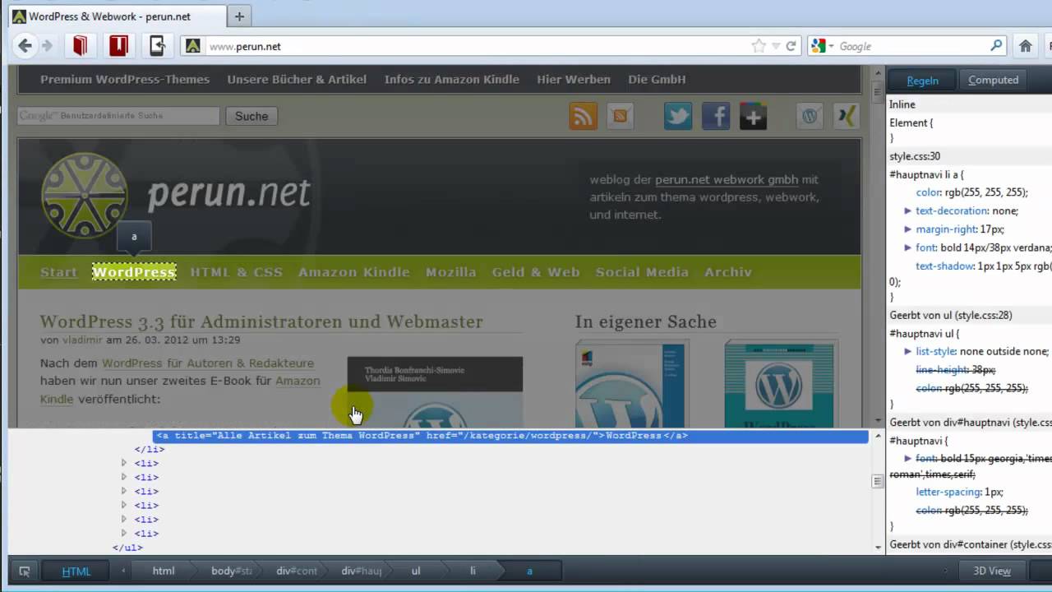This screenshot has height=592, width=1052.
Task: Click the exit-door toolbar icon
Action: coord(157,46)
